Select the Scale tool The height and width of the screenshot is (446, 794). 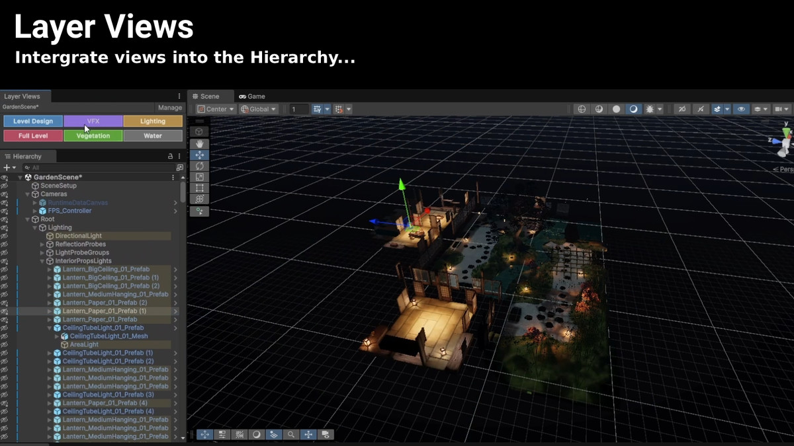(199, 177)
